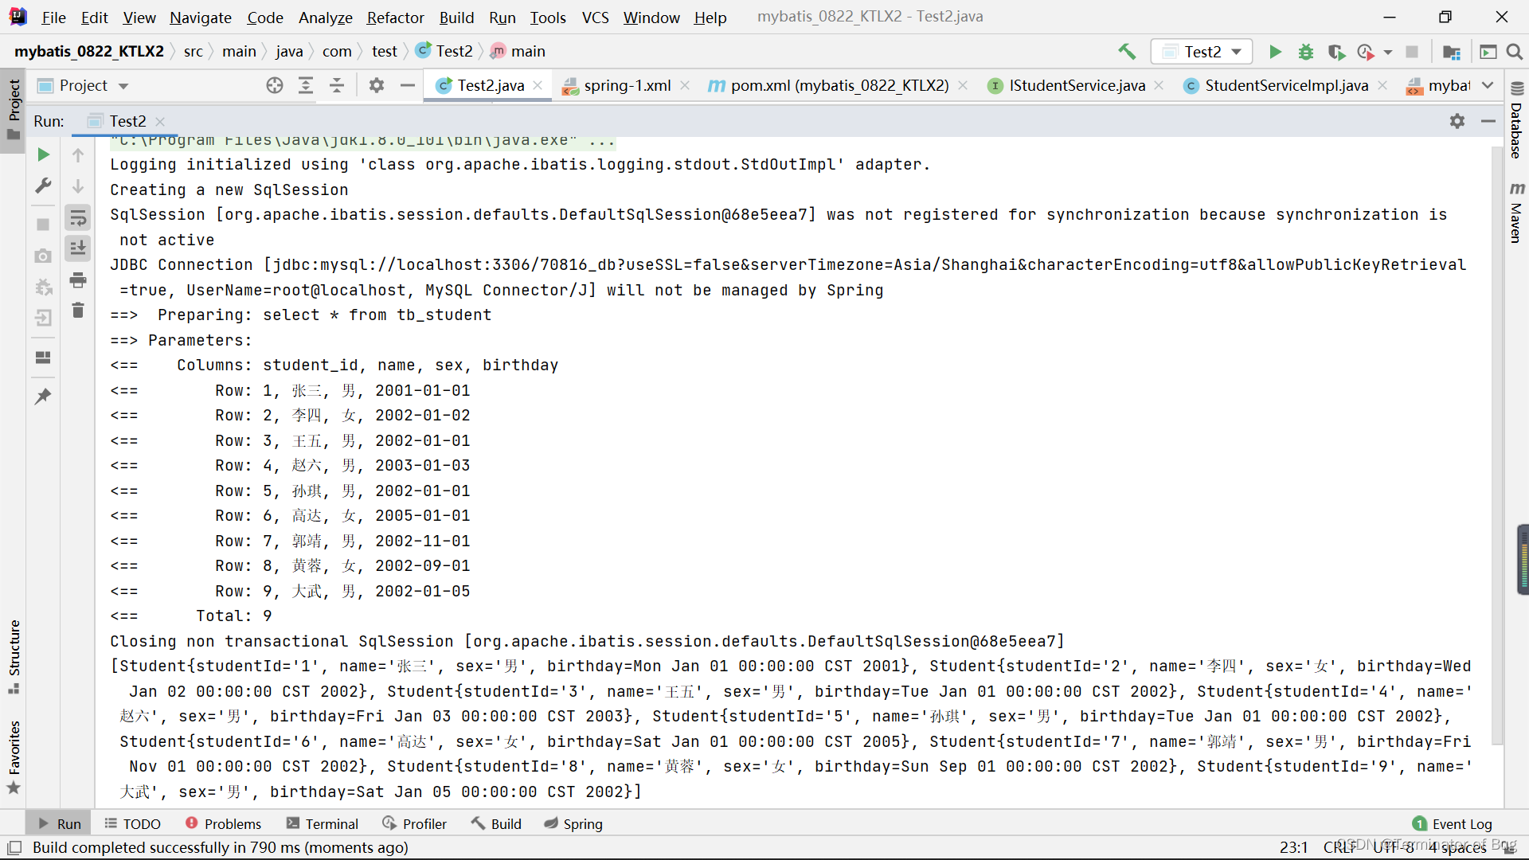Open the Terminal tool window
This screenshot has width=1529, height=860.
pos(323,824)
